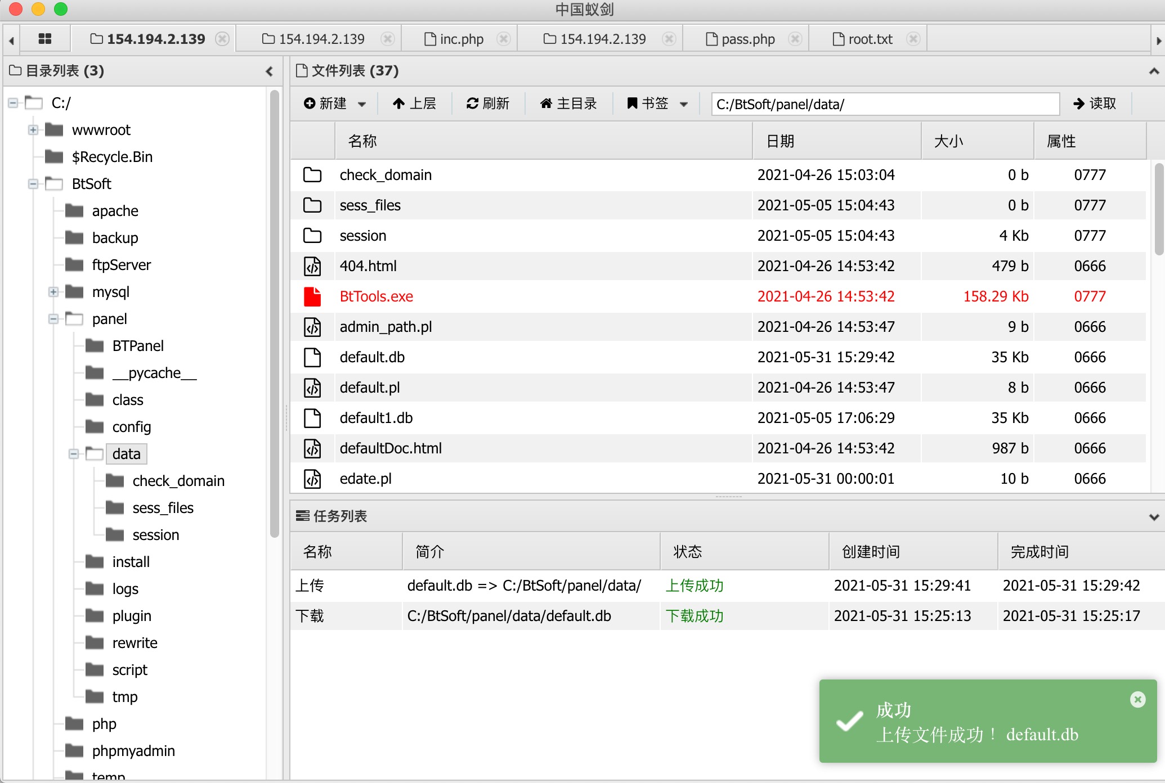The width and height of the screenshot is (1165, 783).
Task: Click the admin_path.pl file icon
Action: tap(312, 327)
